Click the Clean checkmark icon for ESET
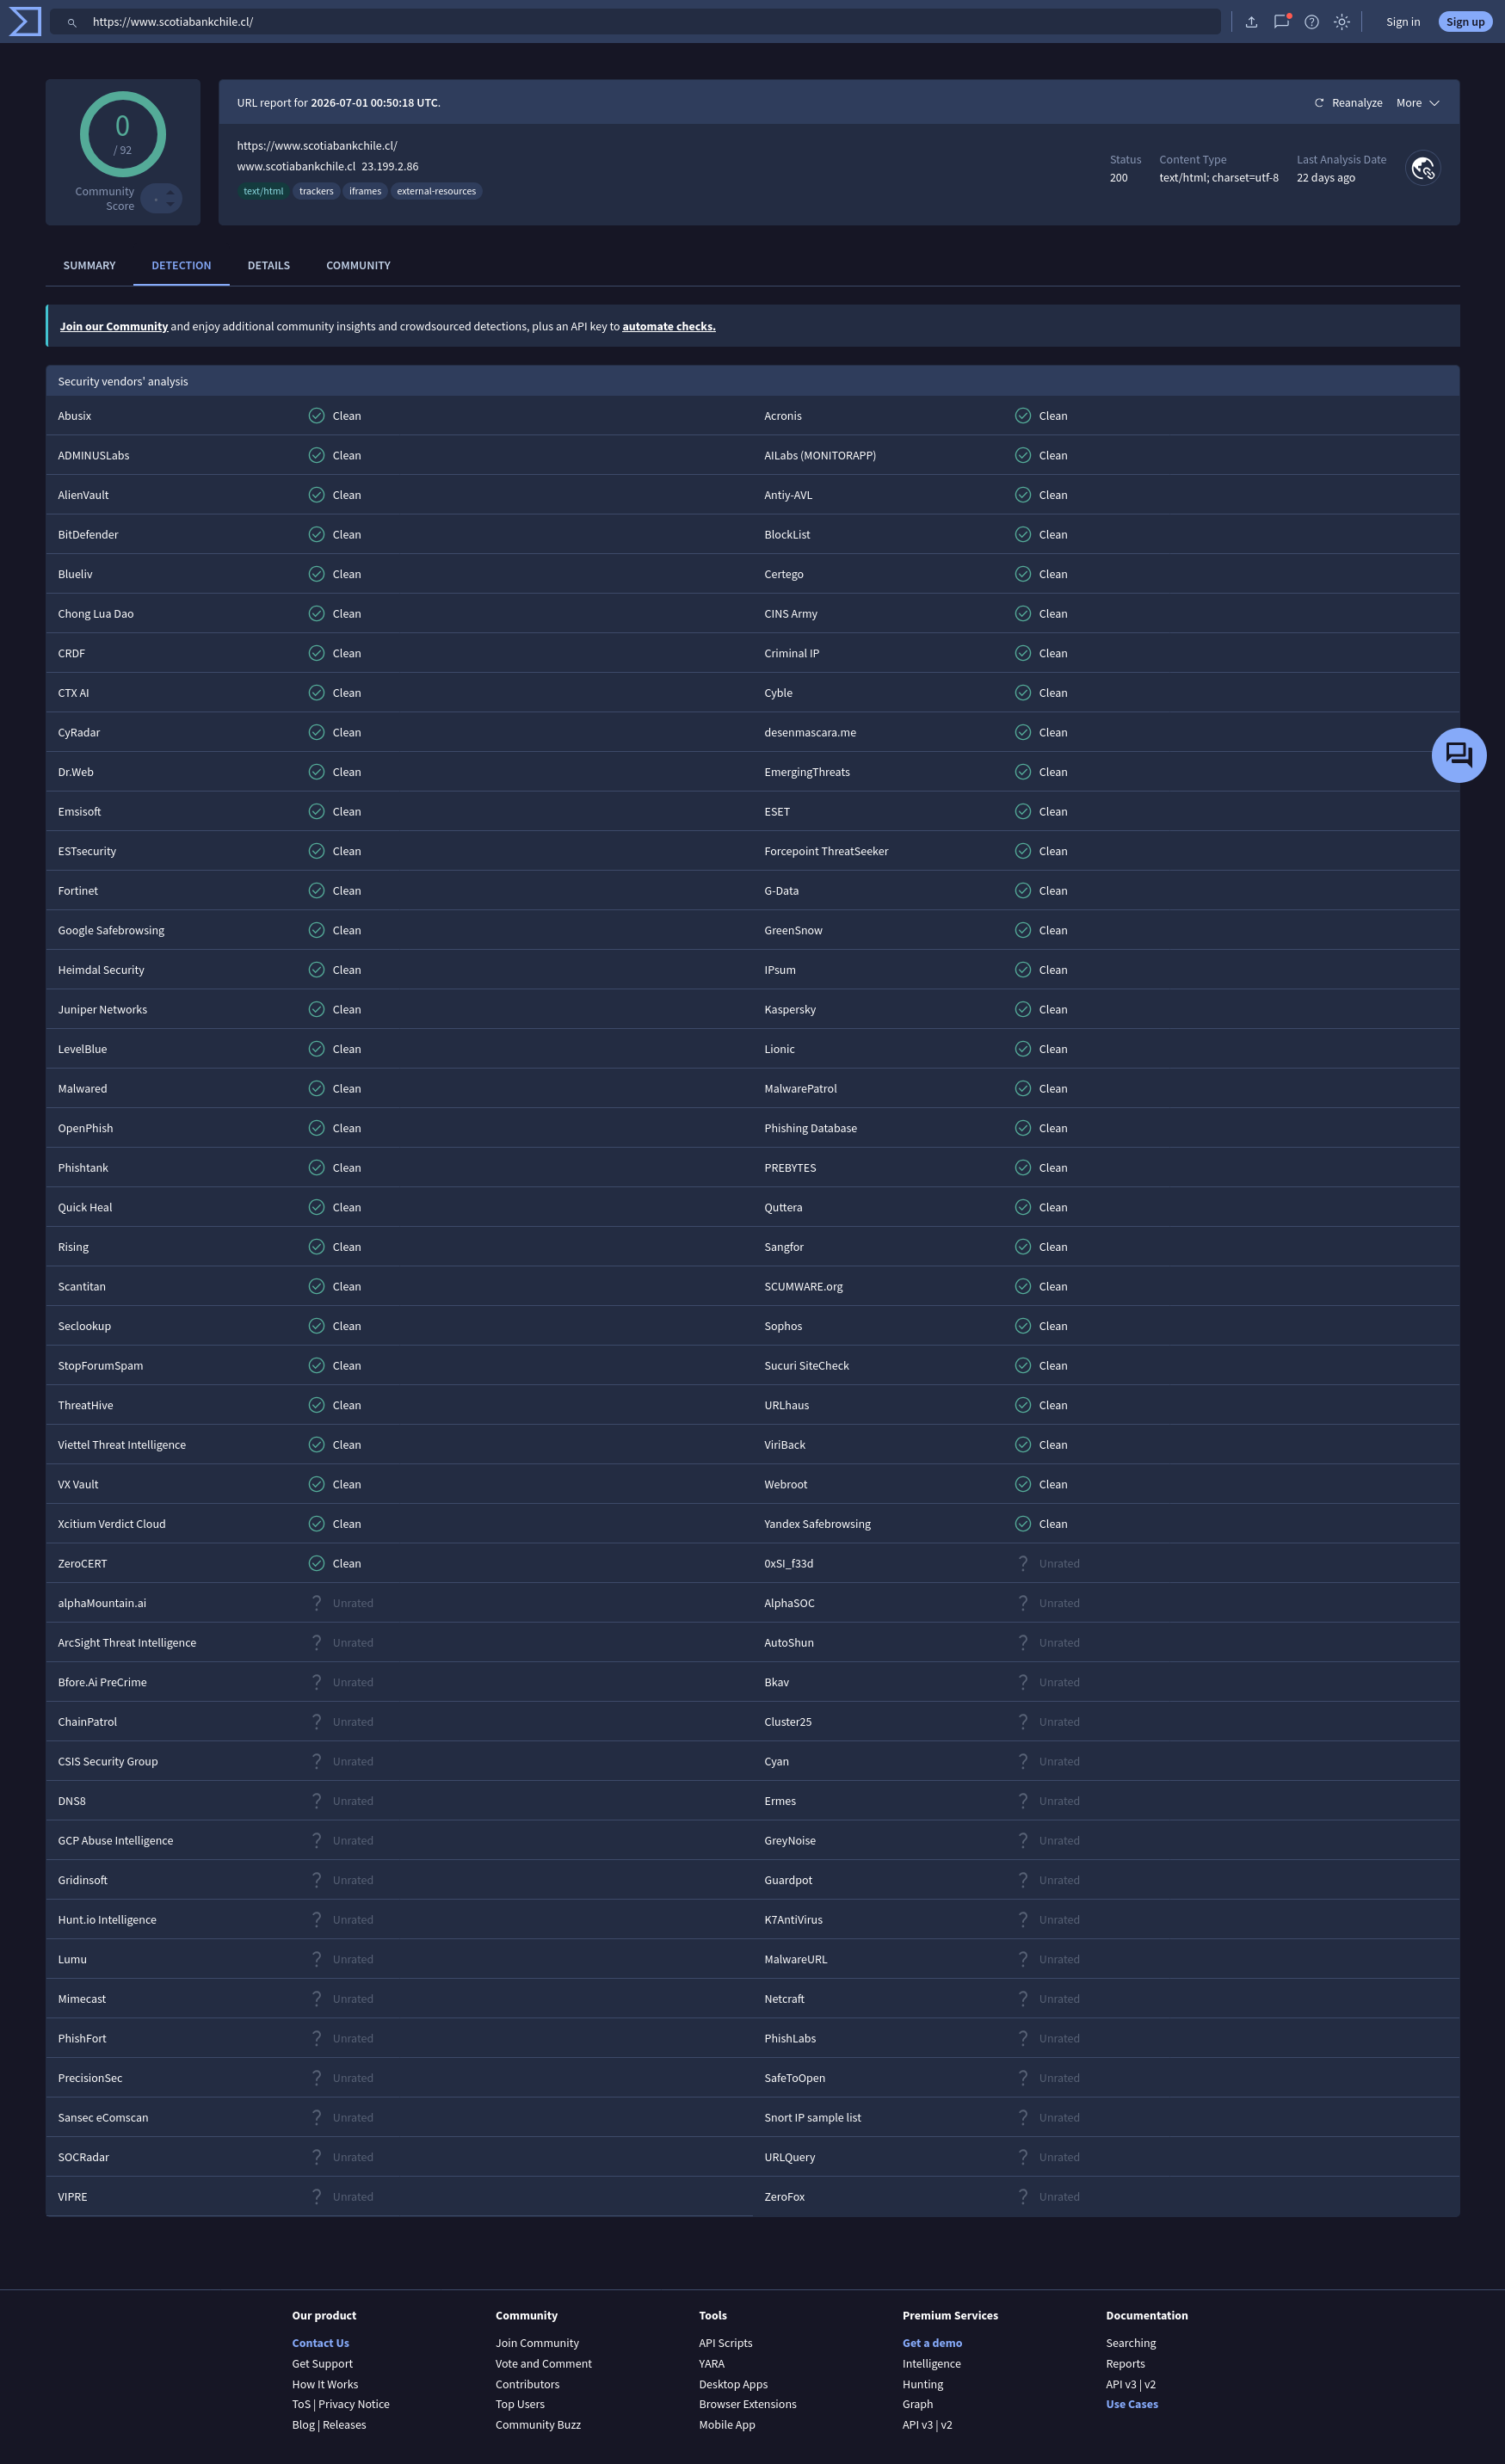Screen dimensions: 1505x2464 (x=1022, y=811)
